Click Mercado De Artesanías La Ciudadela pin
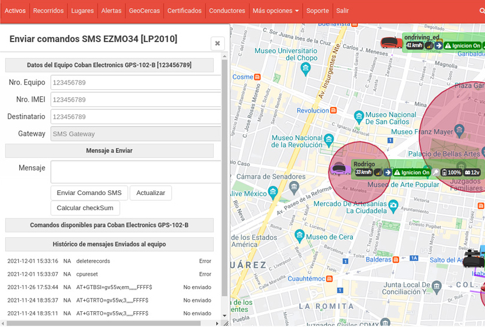 click(393, 206)
